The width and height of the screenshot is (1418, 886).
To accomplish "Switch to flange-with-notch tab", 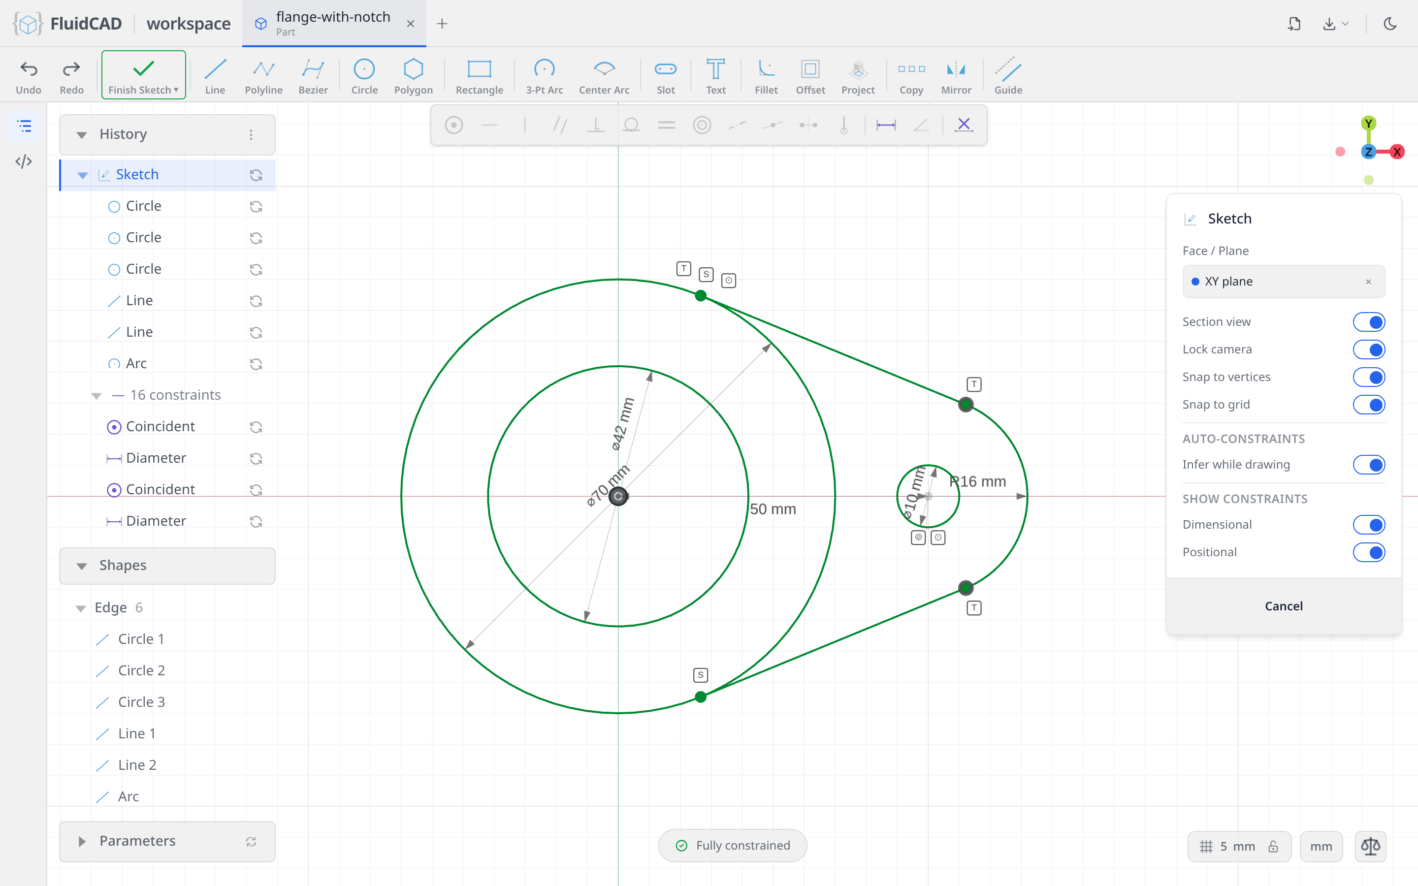I will (333, 24).
